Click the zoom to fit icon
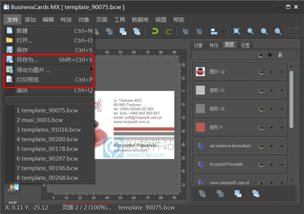The image size is (304, 214). click(236, 31)
